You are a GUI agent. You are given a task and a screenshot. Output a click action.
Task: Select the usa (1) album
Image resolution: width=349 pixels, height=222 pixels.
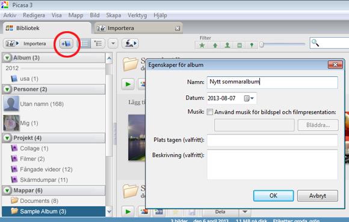pyautogui.click(x=54, y=79)
